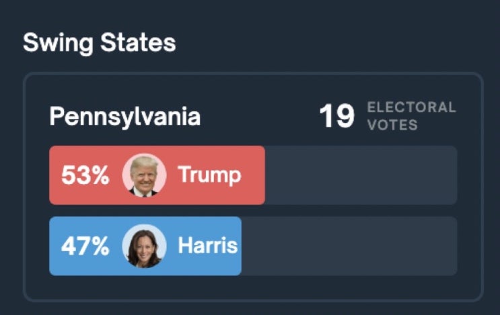Click the red bar's end after "Trump" text
Screen dimensions: 500x315
(x=254, y=175)
